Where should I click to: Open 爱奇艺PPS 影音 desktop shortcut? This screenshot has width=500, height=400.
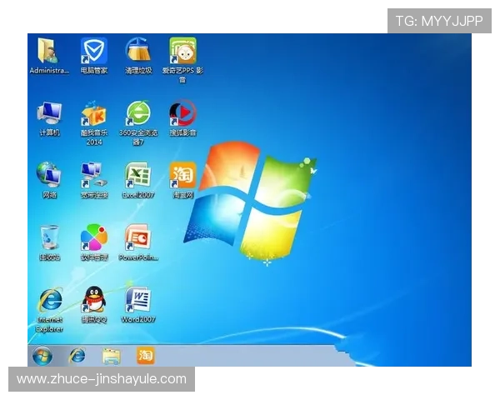[x=182, y=52]
